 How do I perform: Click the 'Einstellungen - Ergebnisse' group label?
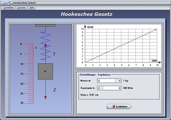(95, 75)
